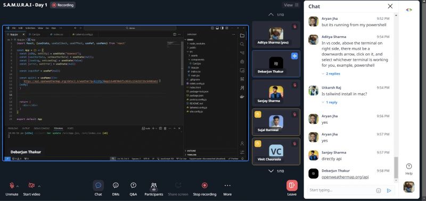Click muted mic icon on Aditya Sharma tile

(294, 27)
